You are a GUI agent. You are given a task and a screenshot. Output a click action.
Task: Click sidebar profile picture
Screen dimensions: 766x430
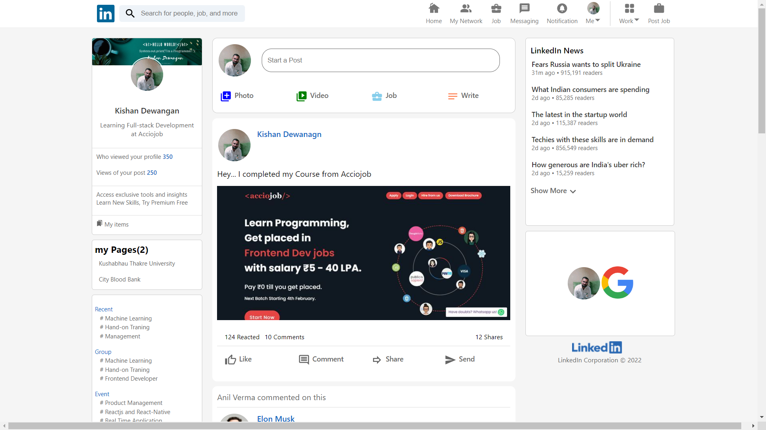[147, 74]
